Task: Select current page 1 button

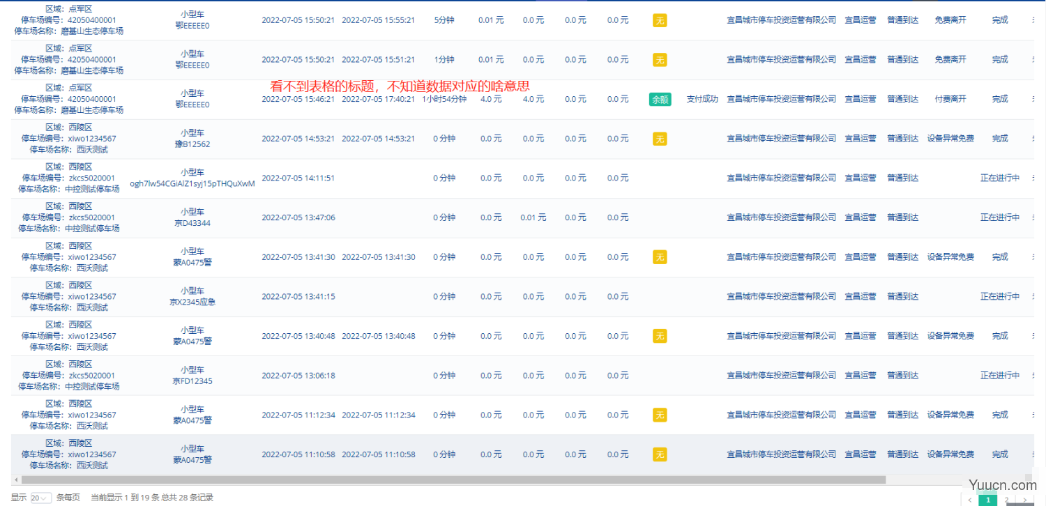Action: (988, 500)
